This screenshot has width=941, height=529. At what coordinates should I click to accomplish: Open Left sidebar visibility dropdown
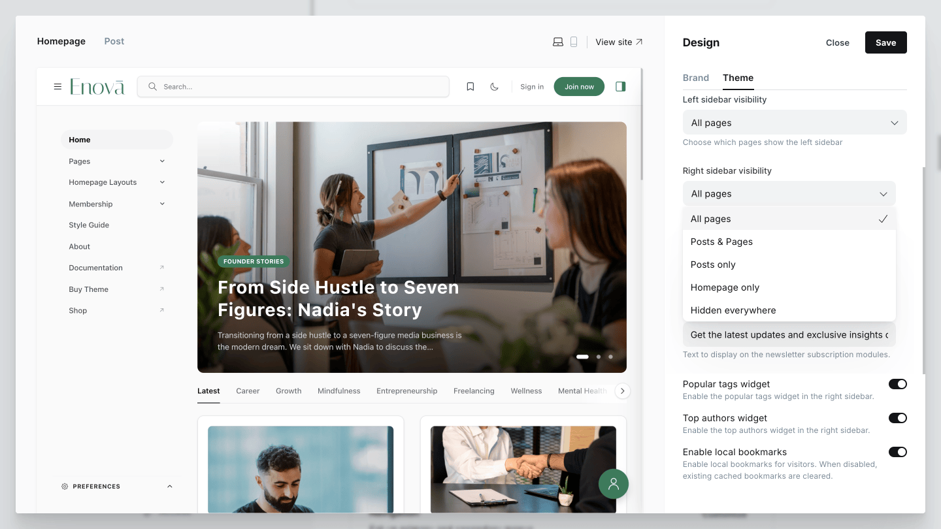pos(794,123)
